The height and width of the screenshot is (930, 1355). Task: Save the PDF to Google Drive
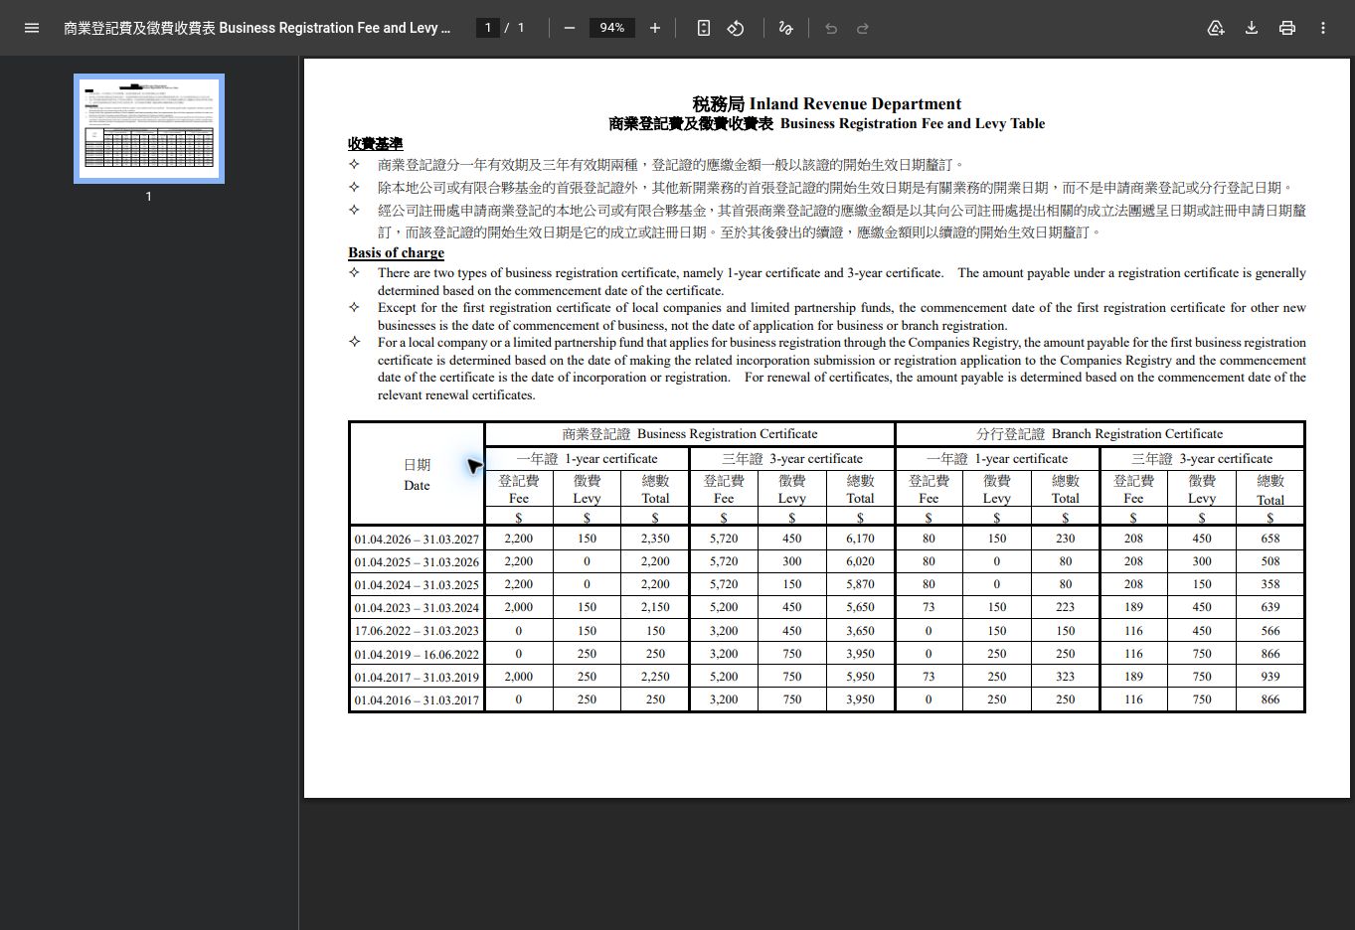tap(1216, 28)
